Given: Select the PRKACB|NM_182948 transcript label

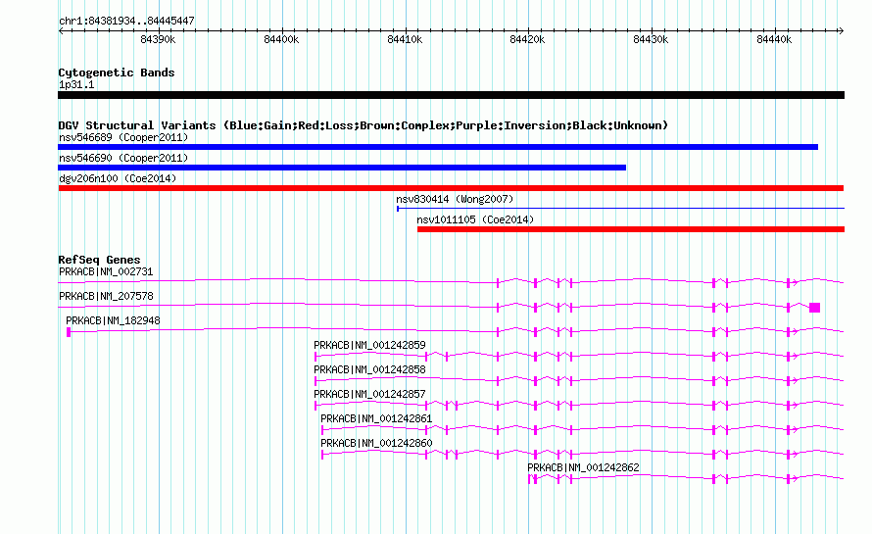Looking at the screenshot, I should click(x=113, y=321).
